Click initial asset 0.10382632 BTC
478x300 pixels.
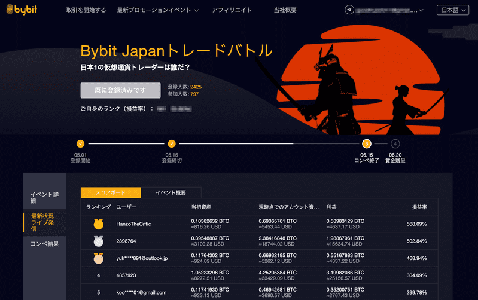210,221
